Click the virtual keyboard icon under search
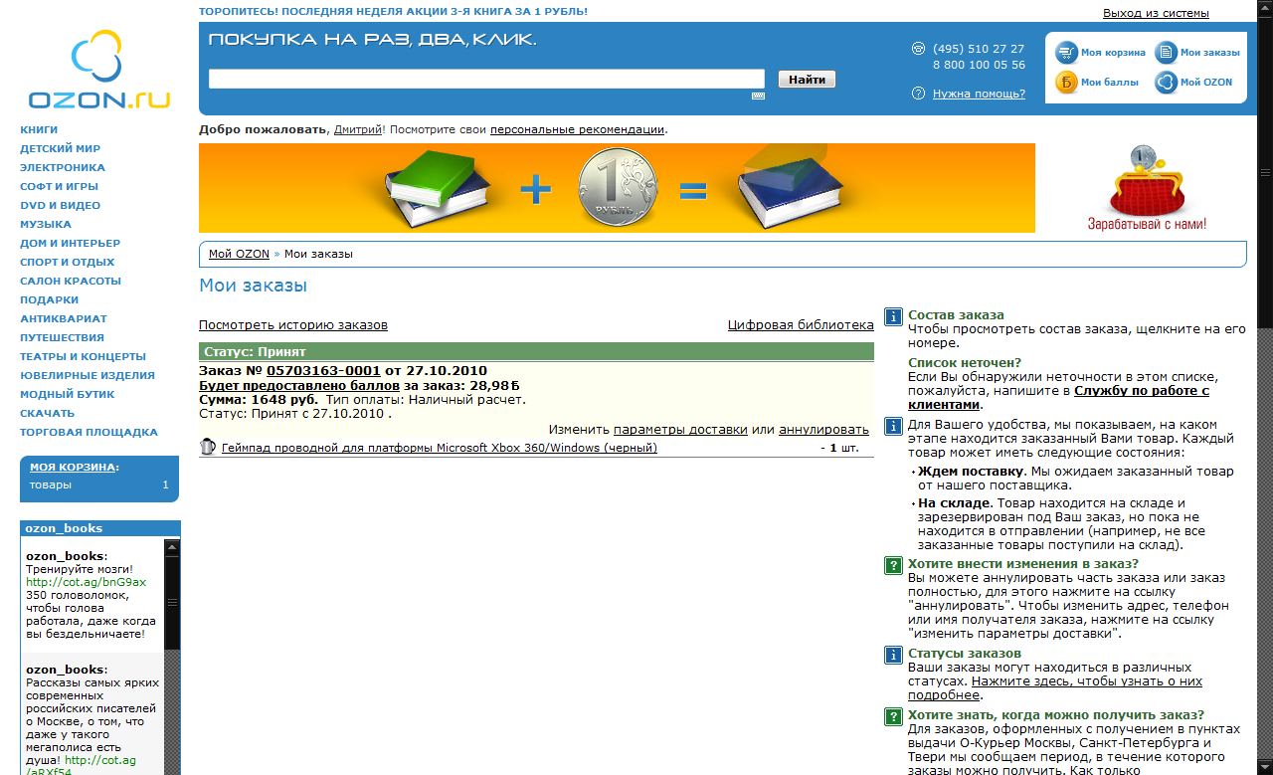 click(x=758, y=96)
